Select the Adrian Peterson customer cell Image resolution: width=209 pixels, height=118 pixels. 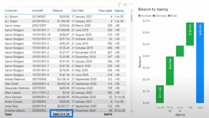tap(15, 79)
